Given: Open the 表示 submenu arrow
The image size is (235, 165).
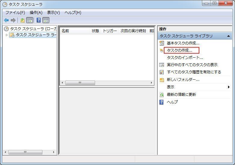Looking at the screenshot, I should [x=229, y=87].
